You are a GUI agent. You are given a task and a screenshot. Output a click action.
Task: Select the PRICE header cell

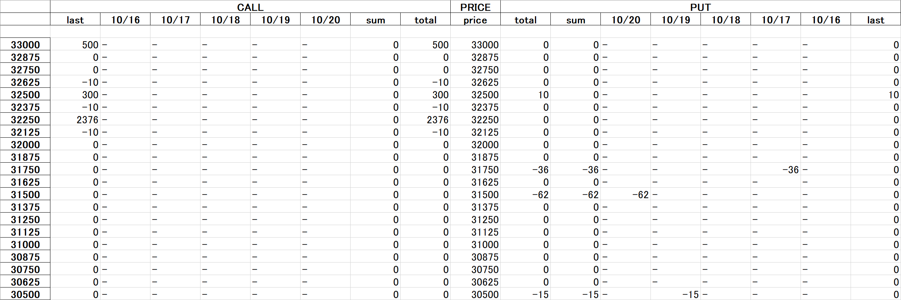(x=475, y=7)
